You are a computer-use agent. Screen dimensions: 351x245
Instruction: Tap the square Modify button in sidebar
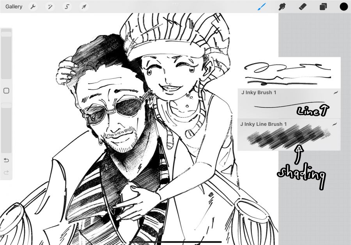click(6, 91)
